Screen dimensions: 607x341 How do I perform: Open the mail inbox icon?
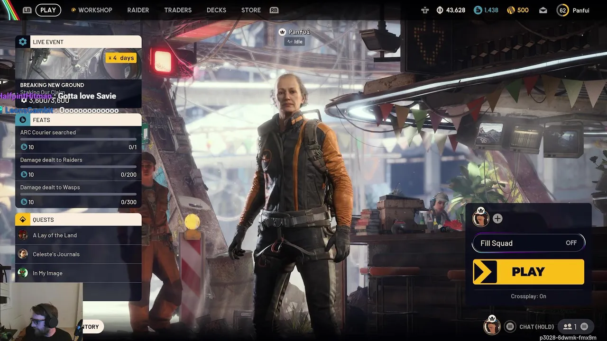click(x=543, y=10)
